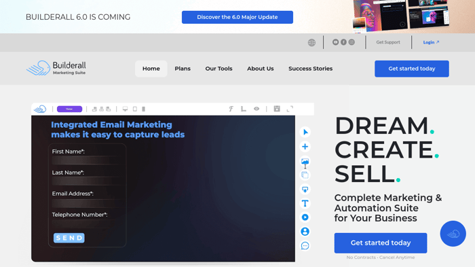Visit Builderall's YouTube channel icon
This screenshot has height=267, width=475.
pos(335,42)
